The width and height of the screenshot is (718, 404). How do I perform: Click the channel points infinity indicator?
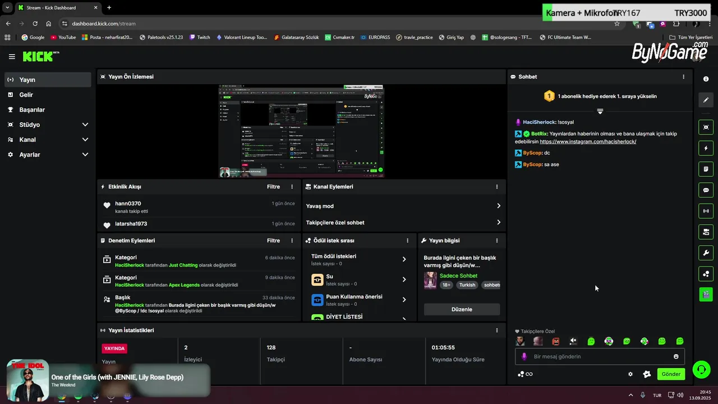pos(525,374)
